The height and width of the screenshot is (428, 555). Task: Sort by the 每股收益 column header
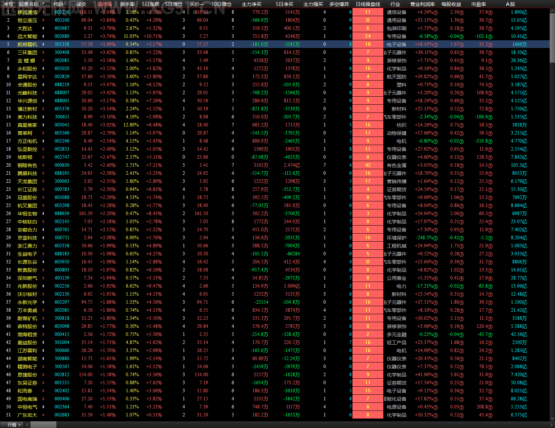(x=451, y=4)
